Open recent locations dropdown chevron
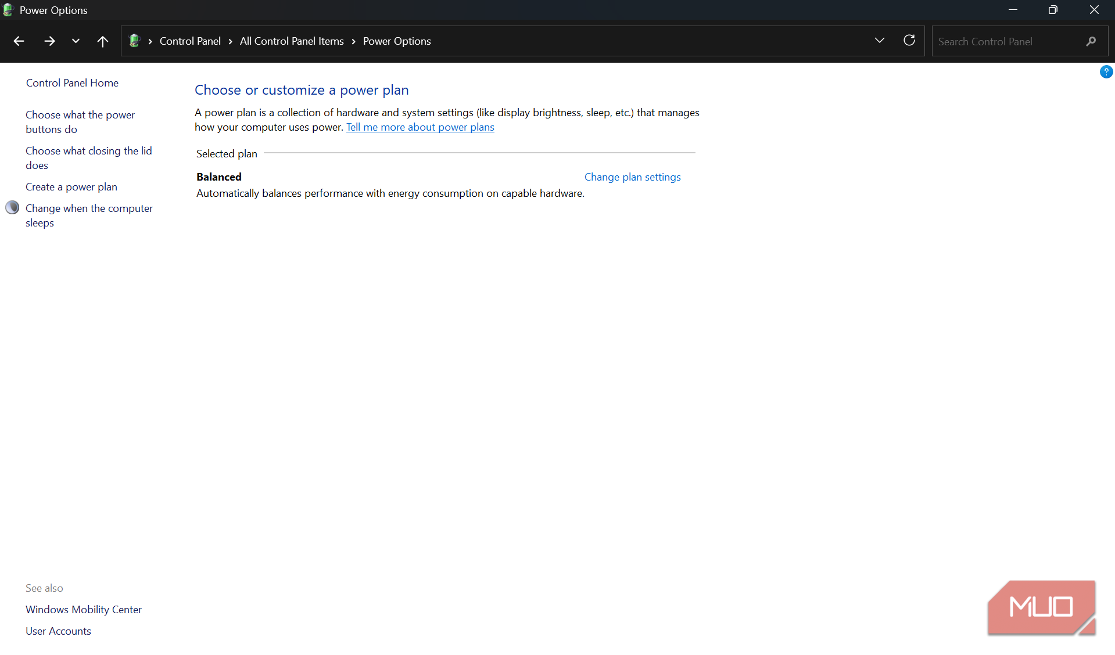This screenshot has height=655, width=1115. pyautogui.click(x=76, y=41)
